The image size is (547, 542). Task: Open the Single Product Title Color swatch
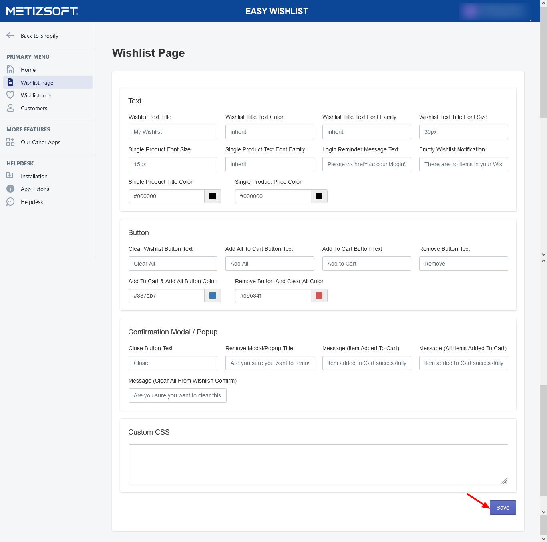[213, 196]
